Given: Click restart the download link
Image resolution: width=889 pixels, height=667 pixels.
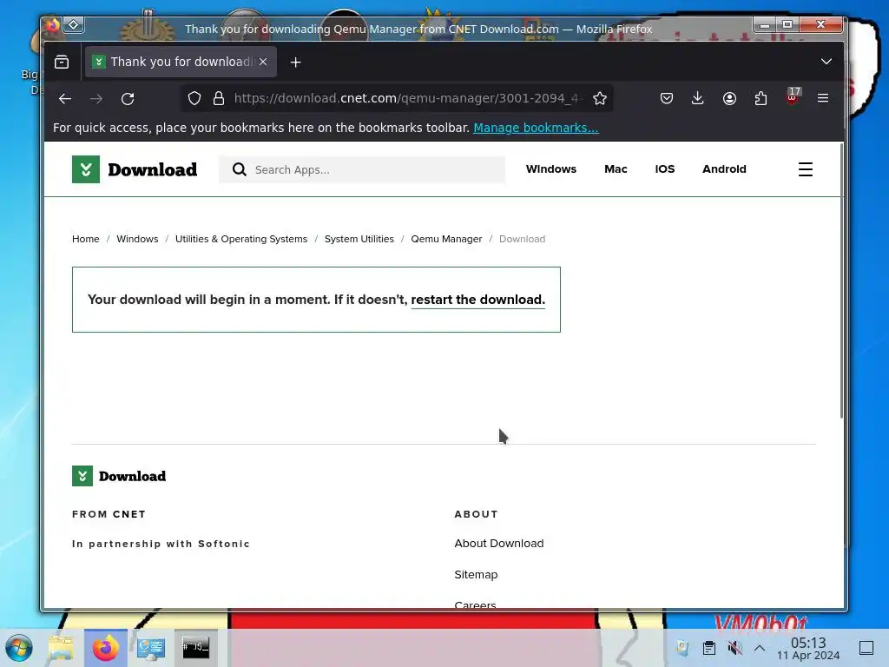Looking at the screenshot, I should pos(478,300).
